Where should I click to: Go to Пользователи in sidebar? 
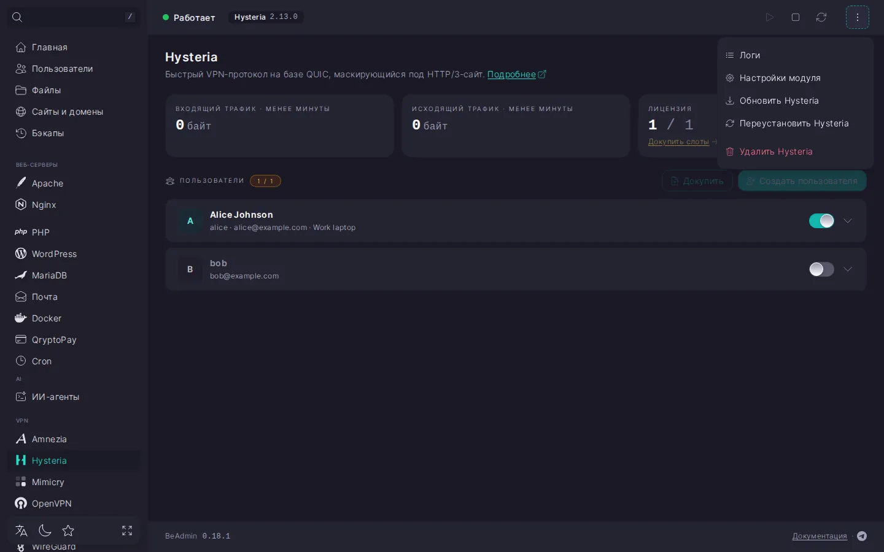click(x=74, y=69)
